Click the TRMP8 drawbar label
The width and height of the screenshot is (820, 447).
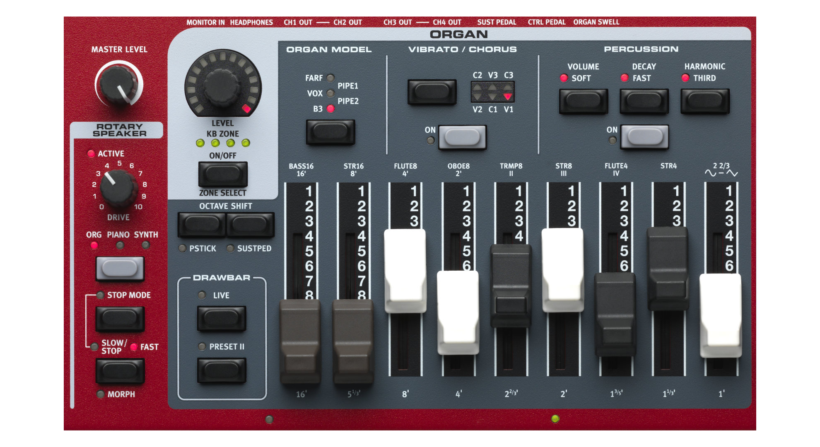[x=511, y=166]
